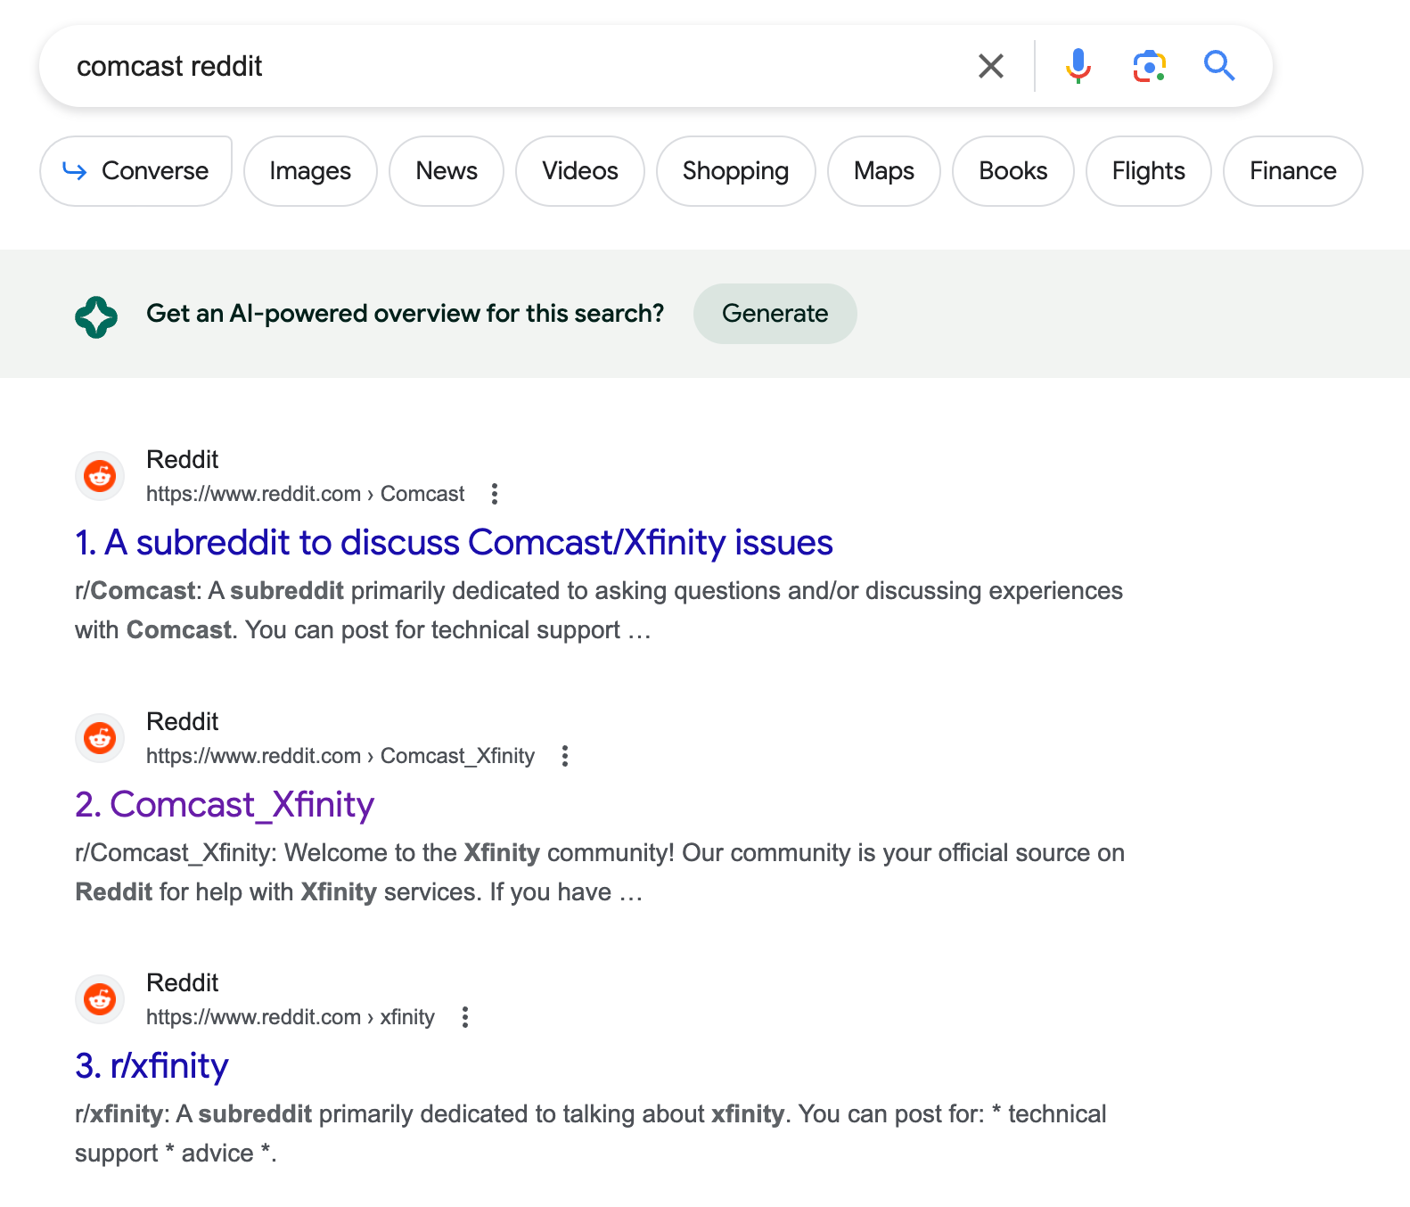Switch to the News filter

pyautogui.click(x=447, y=171)
